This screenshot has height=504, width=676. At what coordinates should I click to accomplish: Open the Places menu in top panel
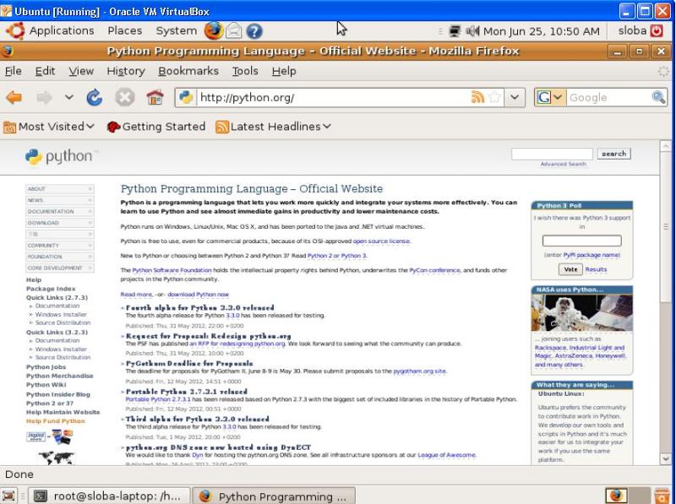pyautogui.click(x=124, y=31)
